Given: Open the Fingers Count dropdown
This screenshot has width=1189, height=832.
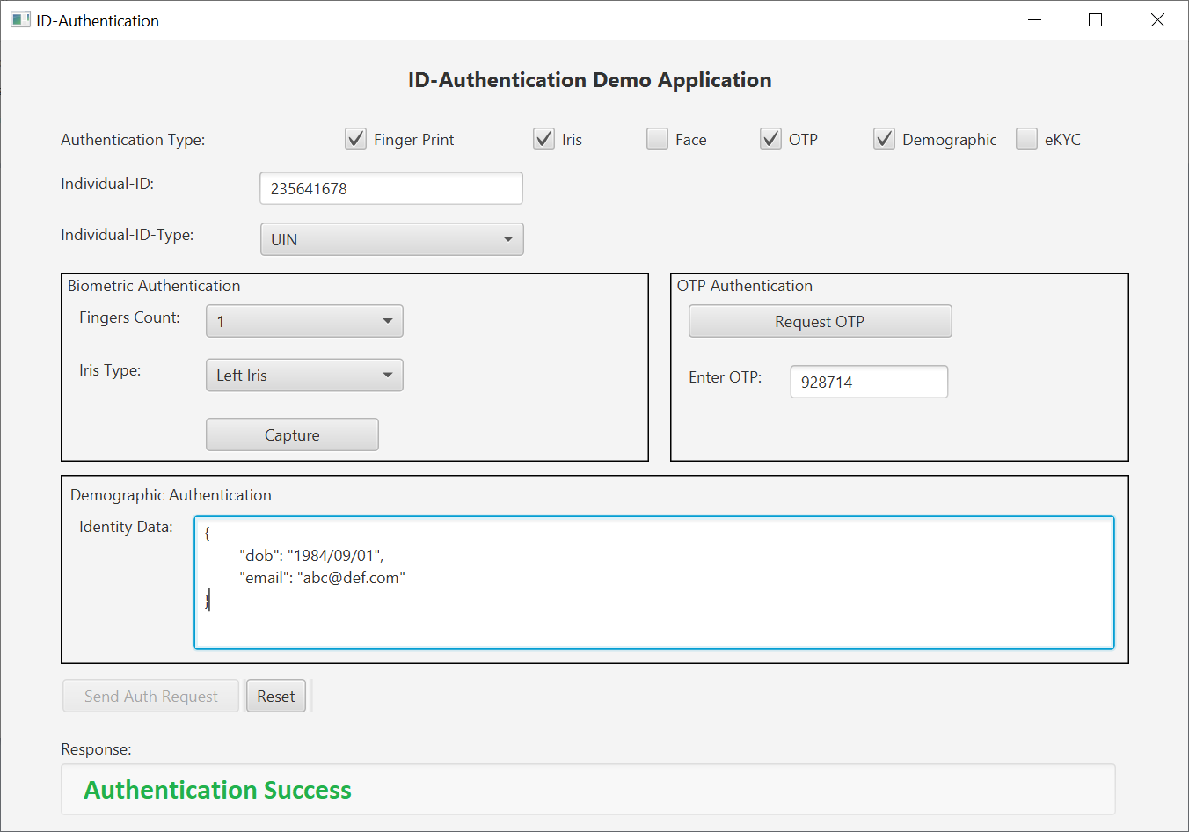Looking at the screenshot, I should coord(304,321).
